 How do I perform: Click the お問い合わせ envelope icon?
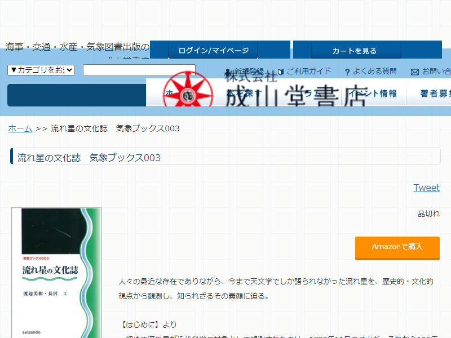tap(415, 72)
